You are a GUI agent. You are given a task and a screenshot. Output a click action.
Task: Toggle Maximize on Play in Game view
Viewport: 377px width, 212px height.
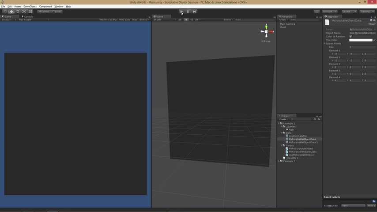[109, 20]
